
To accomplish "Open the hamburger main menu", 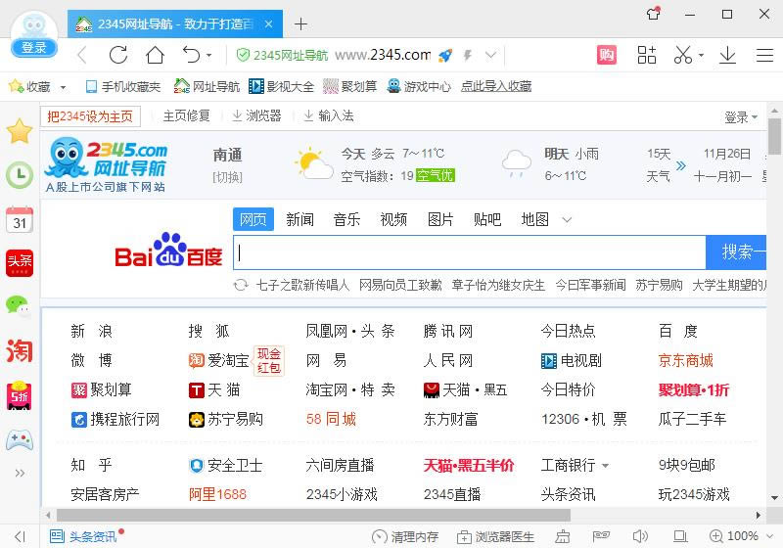I will [x=764, y=55].
